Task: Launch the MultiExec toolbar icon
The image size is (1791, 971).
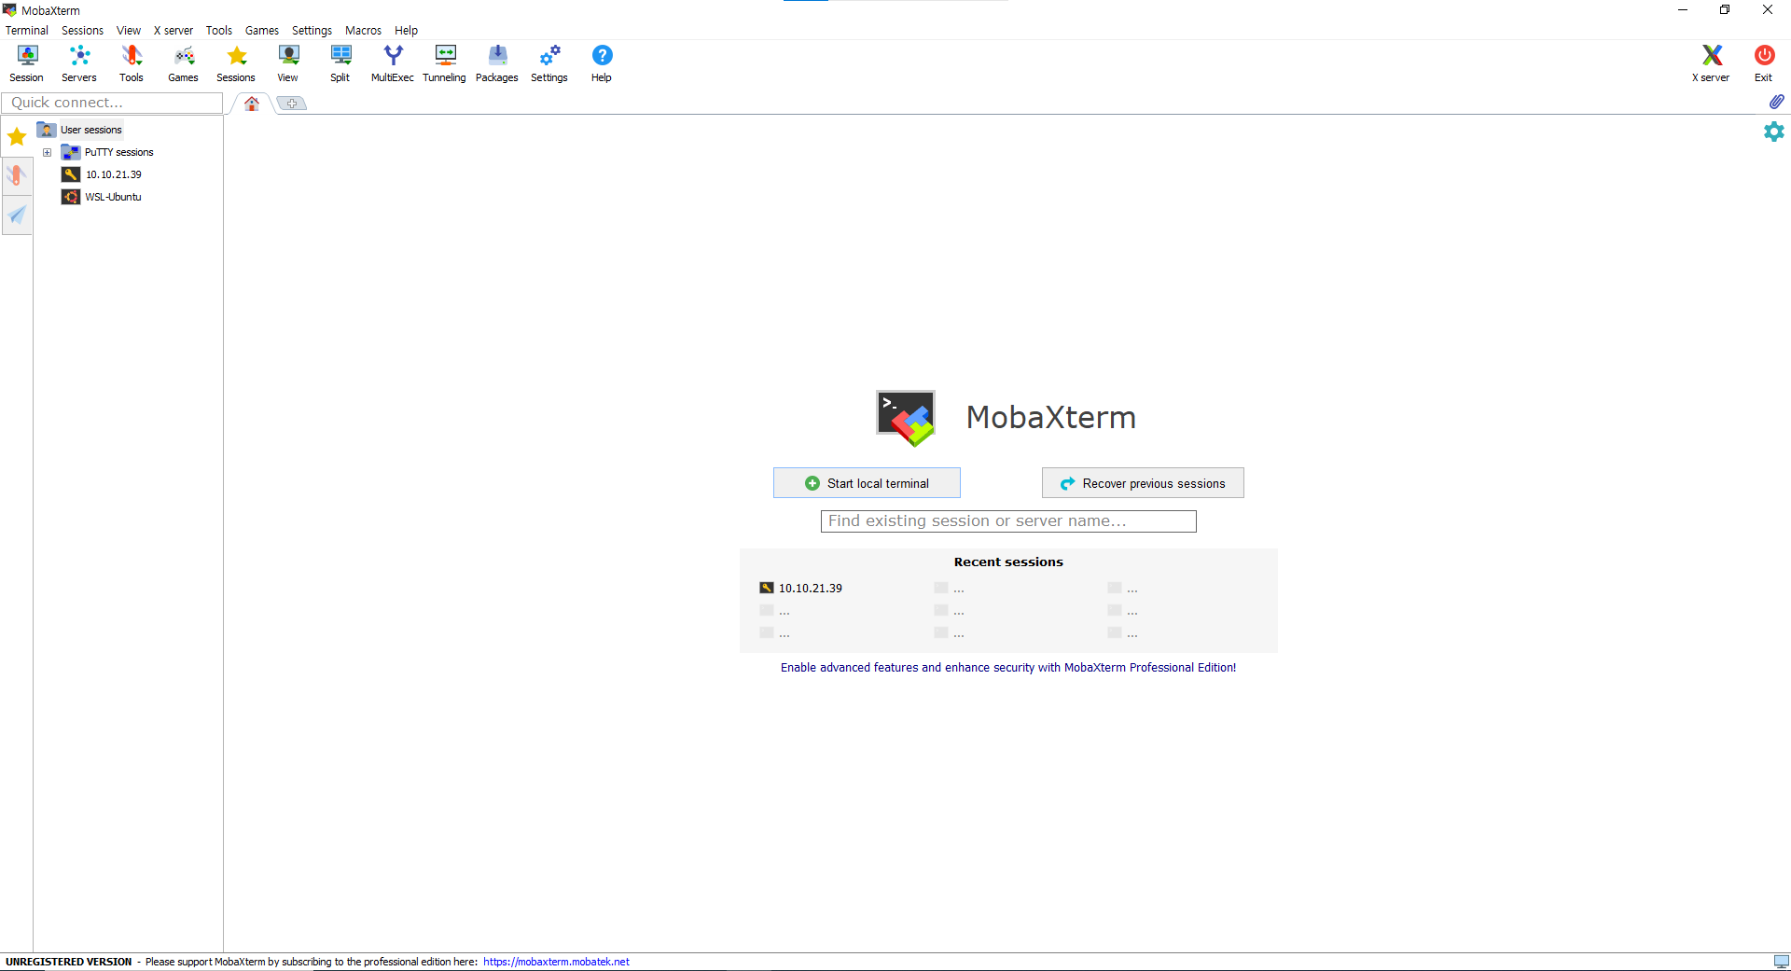Action: point(393,63)
